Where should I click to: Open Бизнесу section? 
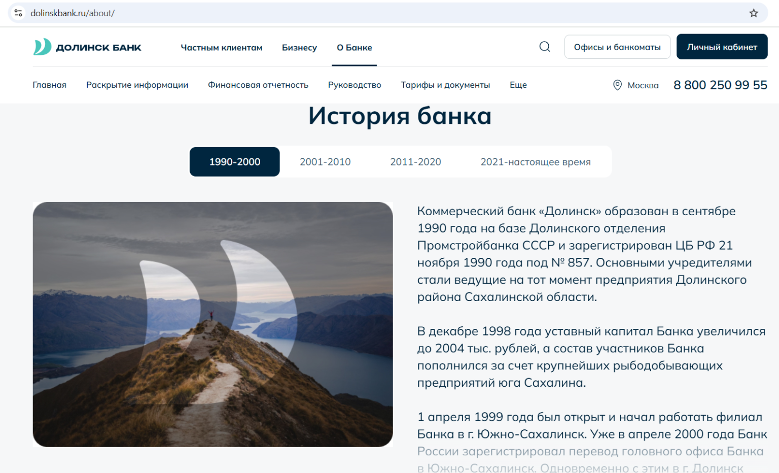point(299,48)
